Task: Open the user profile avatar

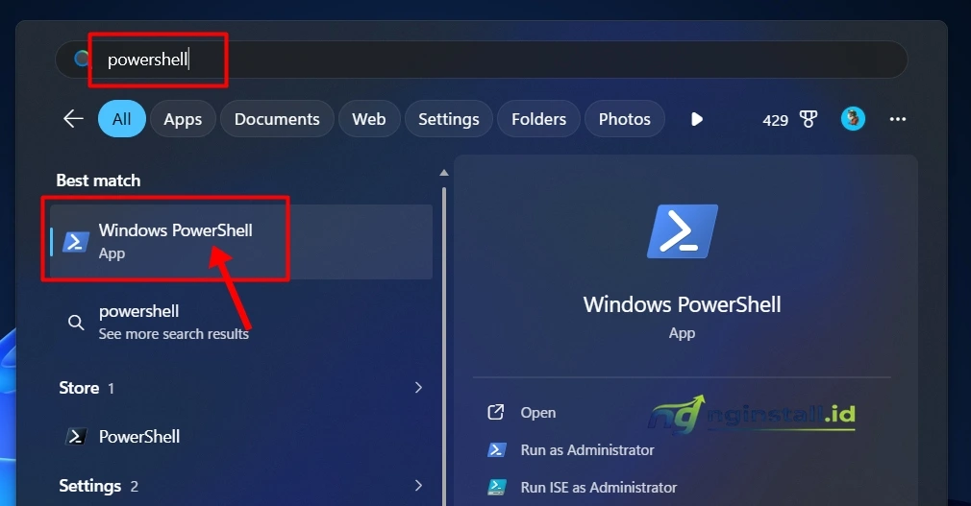Action: coord(853,119)
